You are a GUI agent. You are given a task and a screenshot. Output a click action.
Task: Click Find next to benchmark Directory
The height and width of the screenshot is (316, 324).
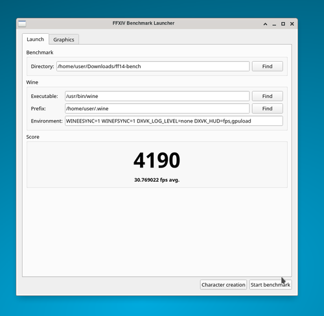tap(268, 66)
